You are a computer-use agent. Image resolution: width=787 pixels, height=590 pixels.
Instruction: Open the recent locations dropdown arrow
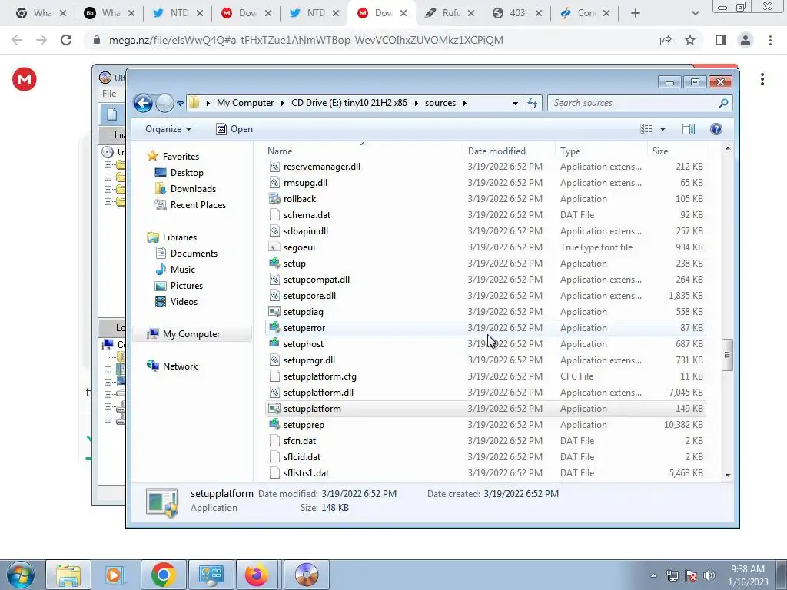pyautogui.click(x=180, y=104)
